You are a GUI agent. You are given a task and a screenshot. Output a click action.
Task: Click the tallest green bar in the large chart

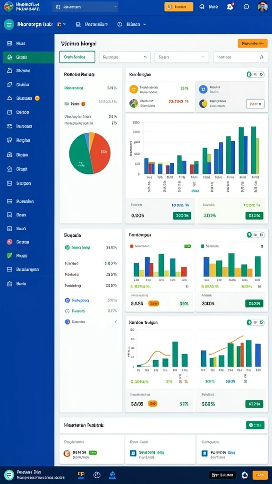coord(254,150)
